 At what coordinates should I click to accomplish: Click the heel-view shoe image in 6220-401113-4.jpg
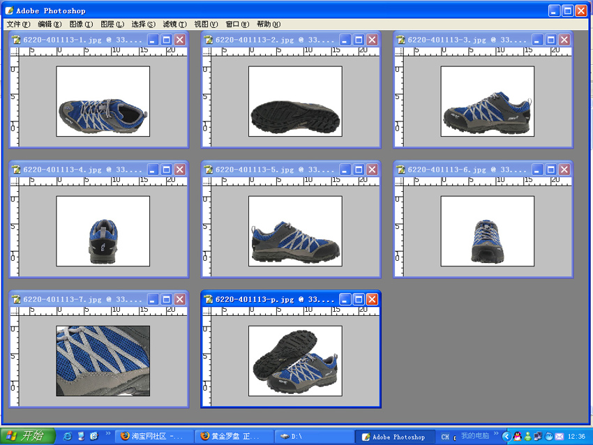(x=103, y=232)
